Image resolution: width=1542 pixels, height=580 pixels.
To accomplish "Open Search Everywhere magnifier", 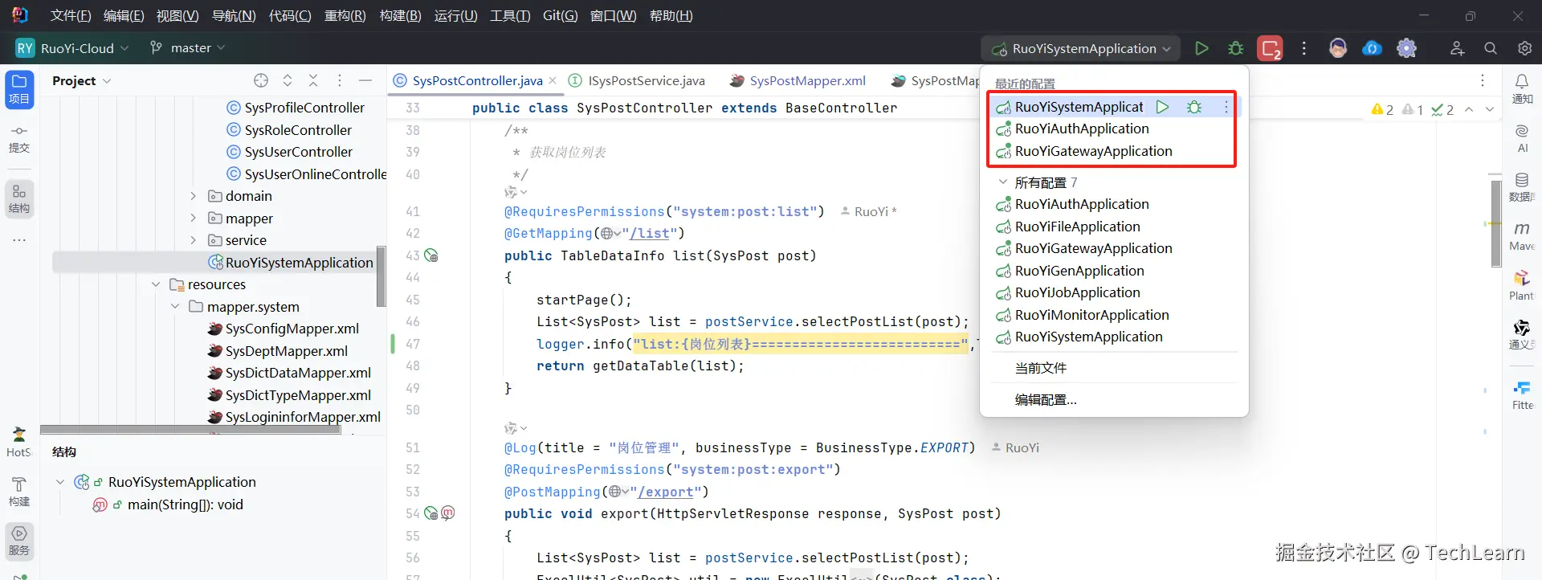I will tap(1491, 48).
